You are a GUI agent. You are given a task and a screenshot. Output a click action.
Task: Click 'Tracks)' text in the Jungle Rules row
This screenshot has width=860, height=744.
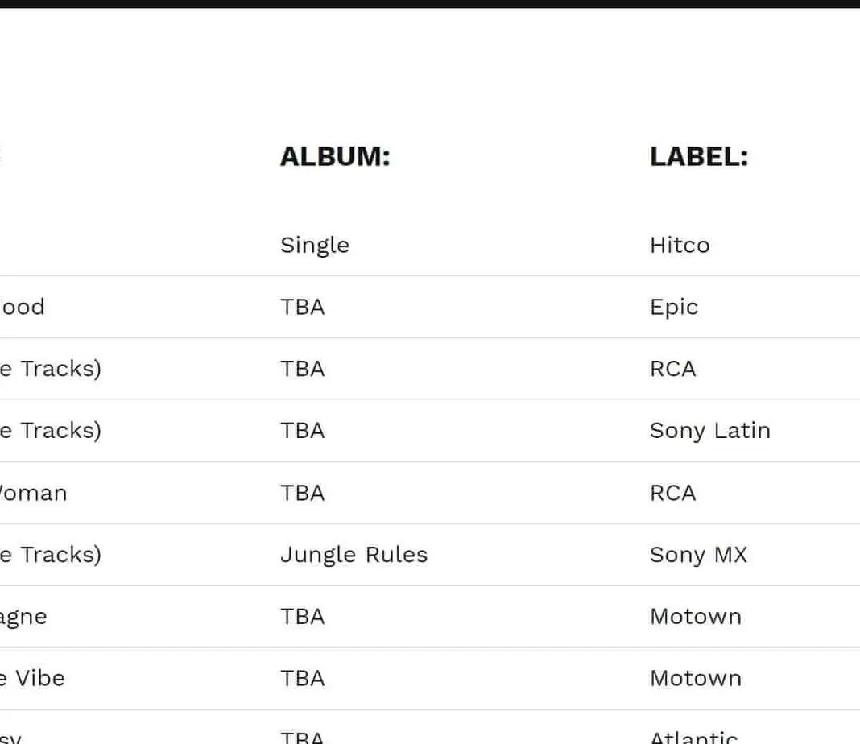(60, 554)
